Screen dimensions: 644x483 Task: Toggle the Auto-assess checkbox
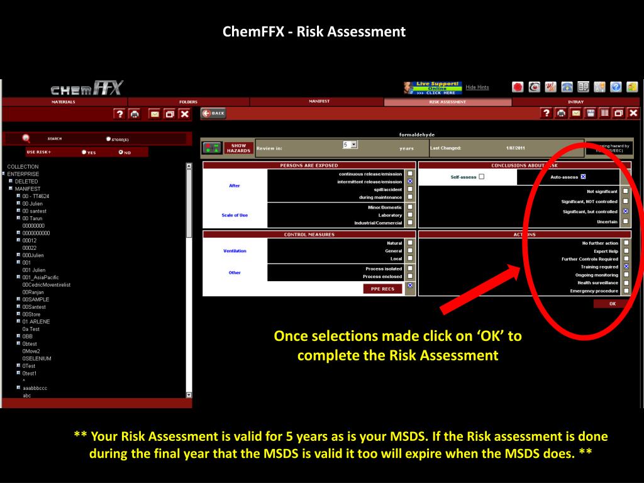point(583,177)
